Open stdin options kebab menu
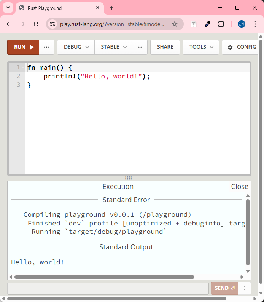The height and width of the screenshot is (302, 264). pyautogui.click(x=244, y=288)
